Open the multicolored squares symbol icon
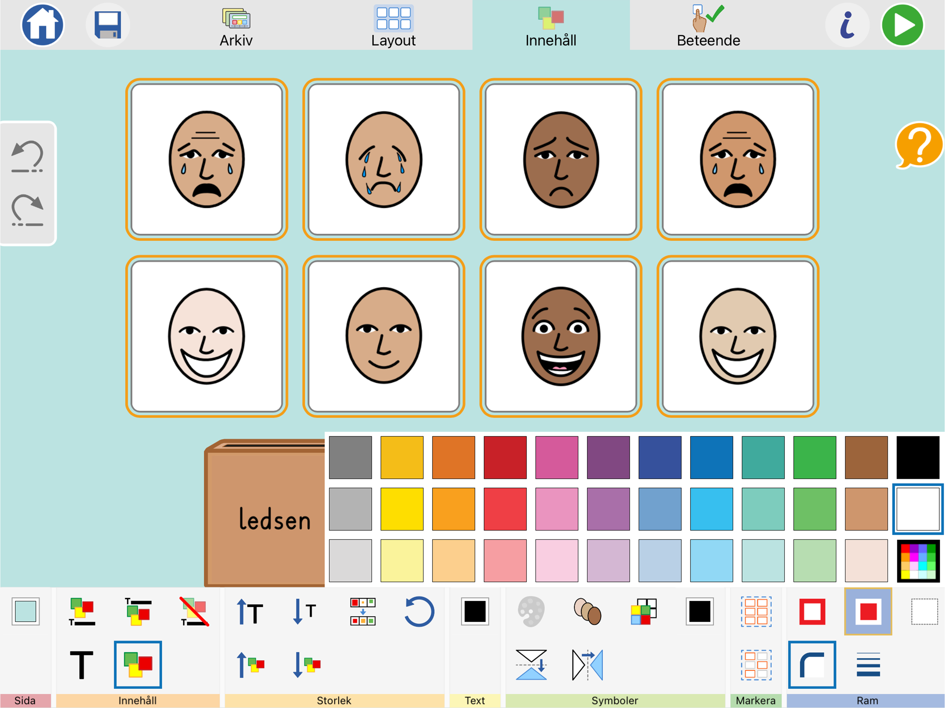Viewport: 945px width, 708px height. tap(643, 612)
